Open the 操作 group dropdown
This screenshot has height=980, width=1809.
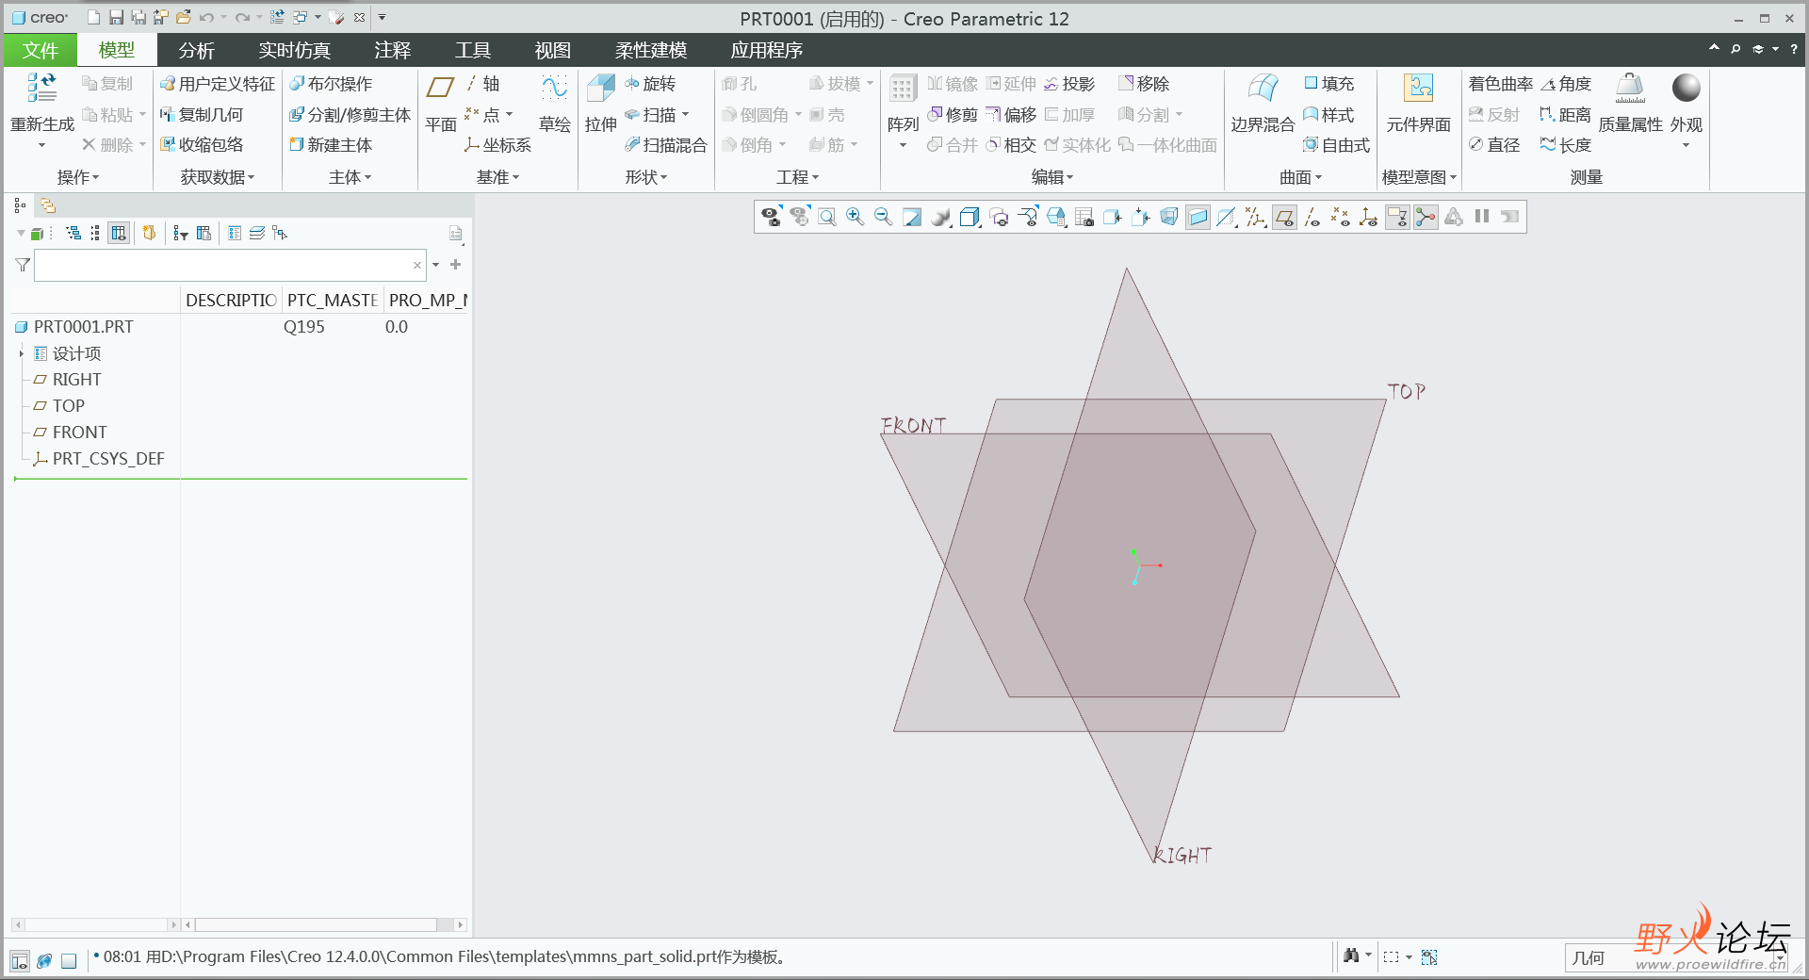pos(78,177)
